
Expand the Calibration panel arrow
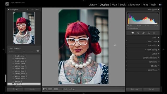(159, 70)
